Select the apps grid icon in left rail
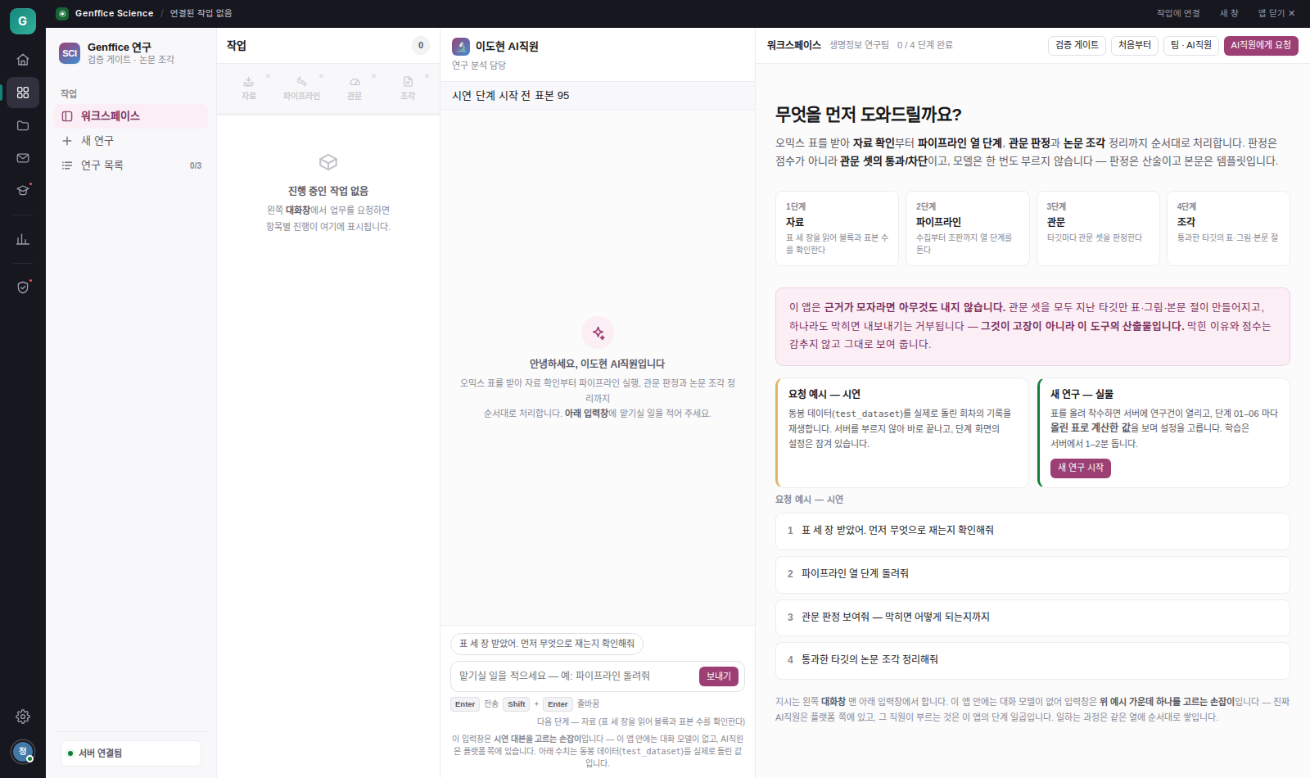This screenshot has height=778, width=1310. (x=23, y=93)
